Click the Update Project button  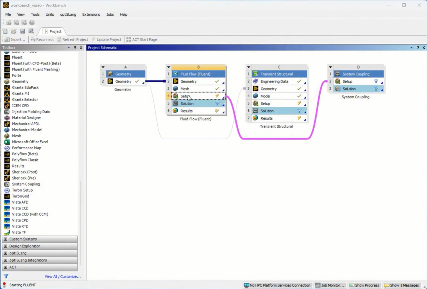(106, 40)
